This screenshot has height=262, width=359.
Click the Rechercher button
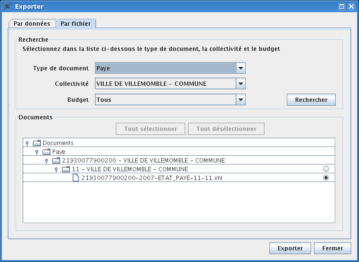[x=311, y=100]
